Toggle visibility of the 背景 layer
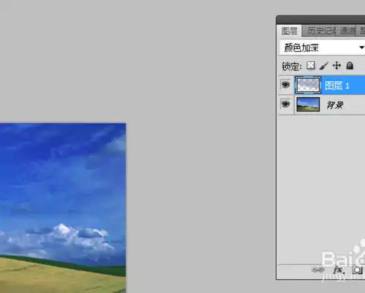The height and width of the screenshot is (293, 365). click(x=285, y=104)
